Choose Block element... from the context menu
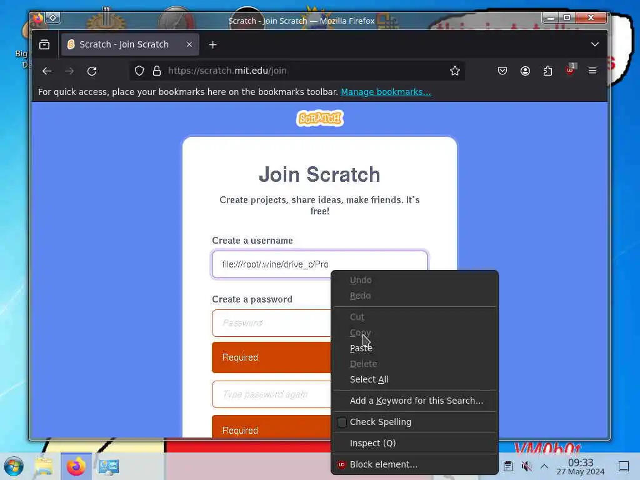 pos(414,464)
